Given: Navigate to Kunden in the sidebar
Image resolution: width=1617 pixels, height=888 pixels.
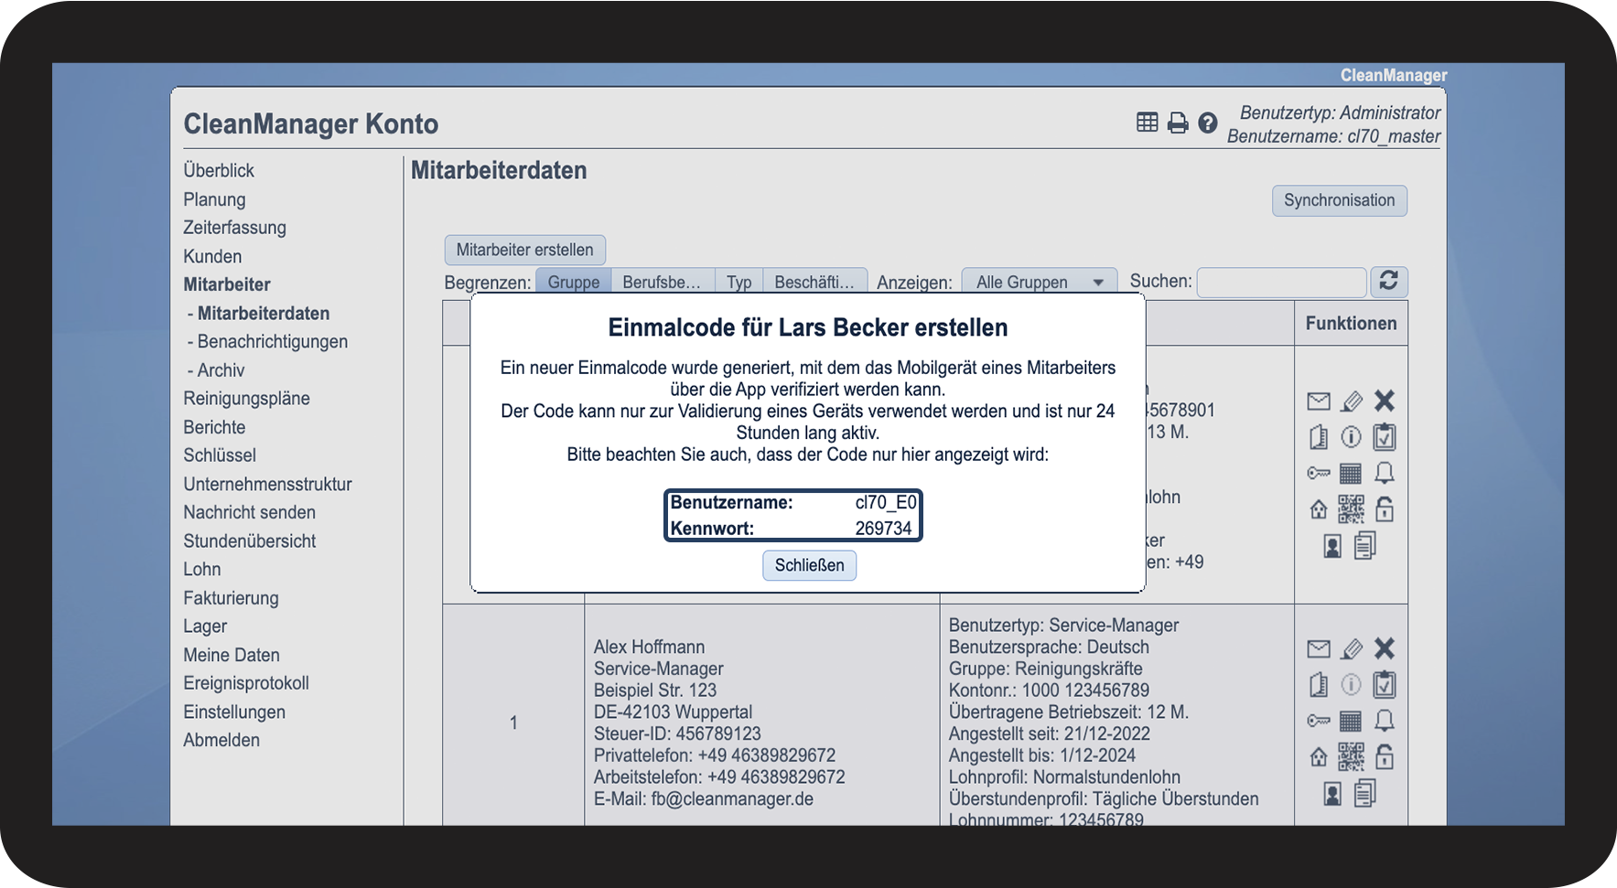Looking at the screenshot, I should pyautogui.click(x=212, y=257).
